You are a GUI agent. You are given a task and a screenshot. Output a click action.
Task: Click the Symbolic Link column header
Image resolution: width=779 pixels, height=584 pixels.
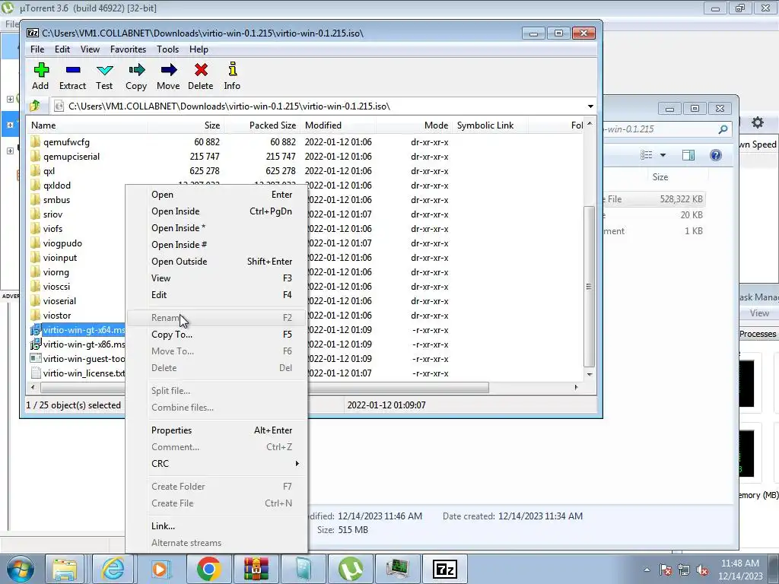(490, 125)
